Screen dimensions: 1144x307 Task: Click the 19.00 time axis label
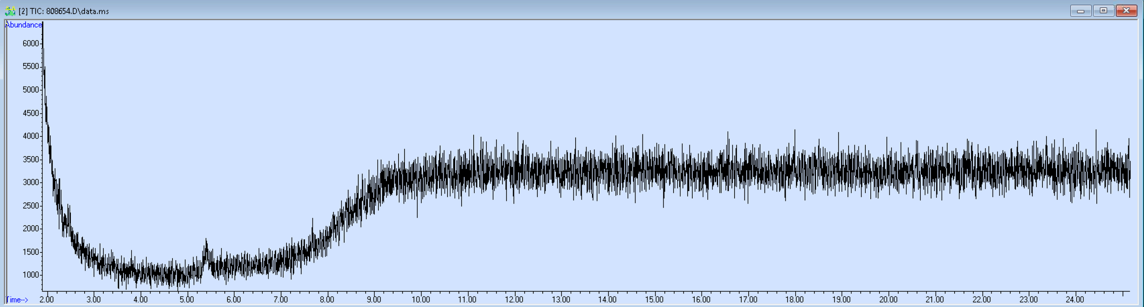click(x=841, y=300)
